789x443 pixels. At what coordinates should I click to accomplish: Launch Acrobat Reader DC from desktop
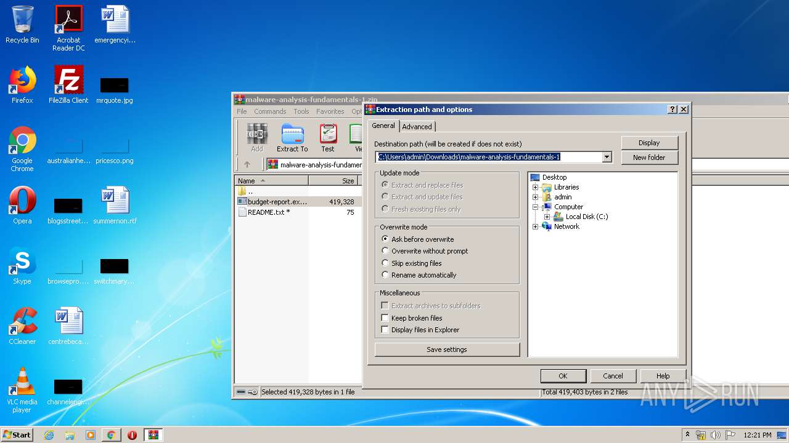68,28
